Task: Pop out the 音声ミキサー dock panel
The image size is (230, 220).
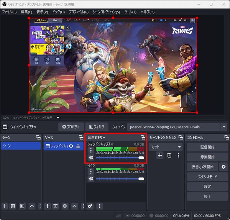Action: [x=143, y=138]
